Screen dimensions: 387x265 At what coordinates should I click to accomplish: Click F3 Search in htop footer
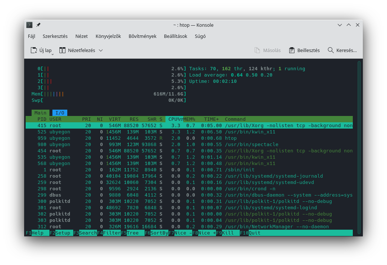point(85,233)
